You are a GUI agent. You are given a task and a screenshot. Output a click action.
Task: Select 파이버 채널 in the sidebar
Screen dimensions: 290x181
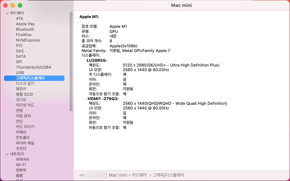pyautogui.click(x=25, y=143)
